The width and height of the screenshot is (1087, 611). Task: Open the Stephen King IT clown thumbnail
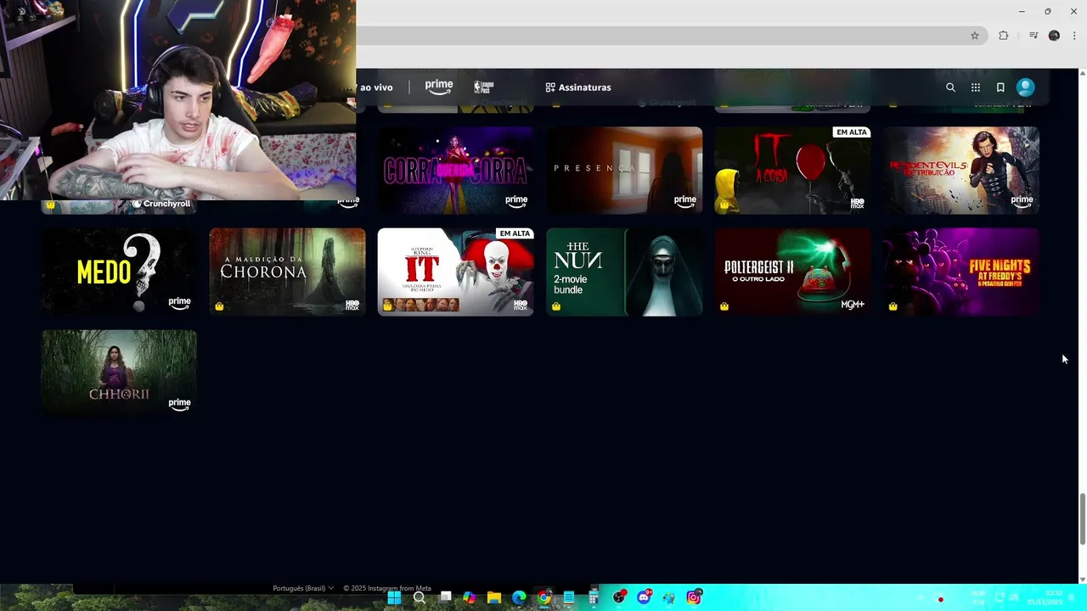tap(456, 272)
